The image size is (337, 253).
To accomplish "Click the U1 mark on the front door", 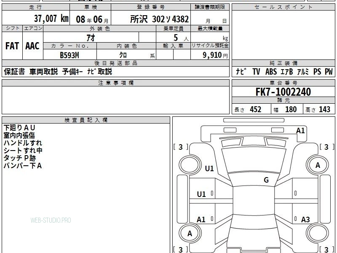I will (x=201, y=194).
